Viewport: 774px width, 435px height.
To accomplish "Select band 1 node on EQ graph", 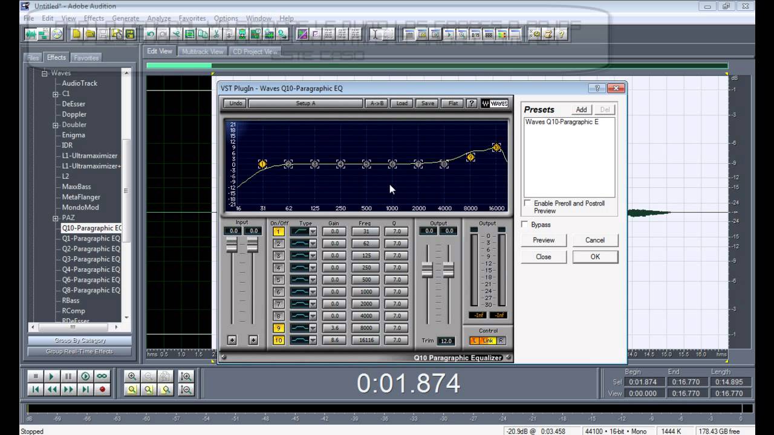I will click(262, 164).
